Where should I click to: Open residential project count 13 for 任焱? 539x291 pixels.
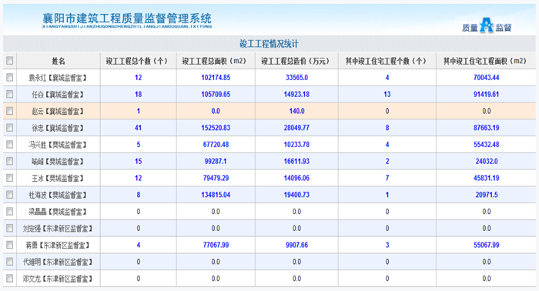[387, 94]
